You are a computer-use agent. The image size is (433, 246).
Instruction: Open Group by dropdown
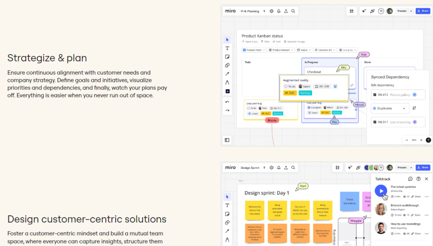(348, 50)
